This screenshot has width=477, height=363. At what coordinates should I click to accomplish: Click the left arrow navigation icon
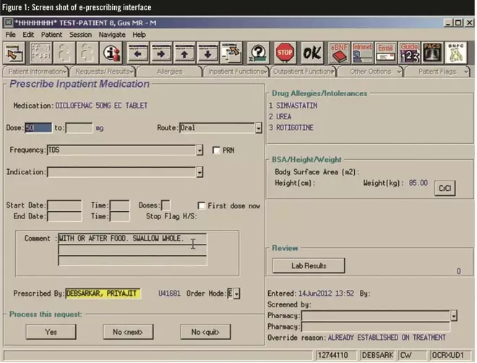pos(139,53)
